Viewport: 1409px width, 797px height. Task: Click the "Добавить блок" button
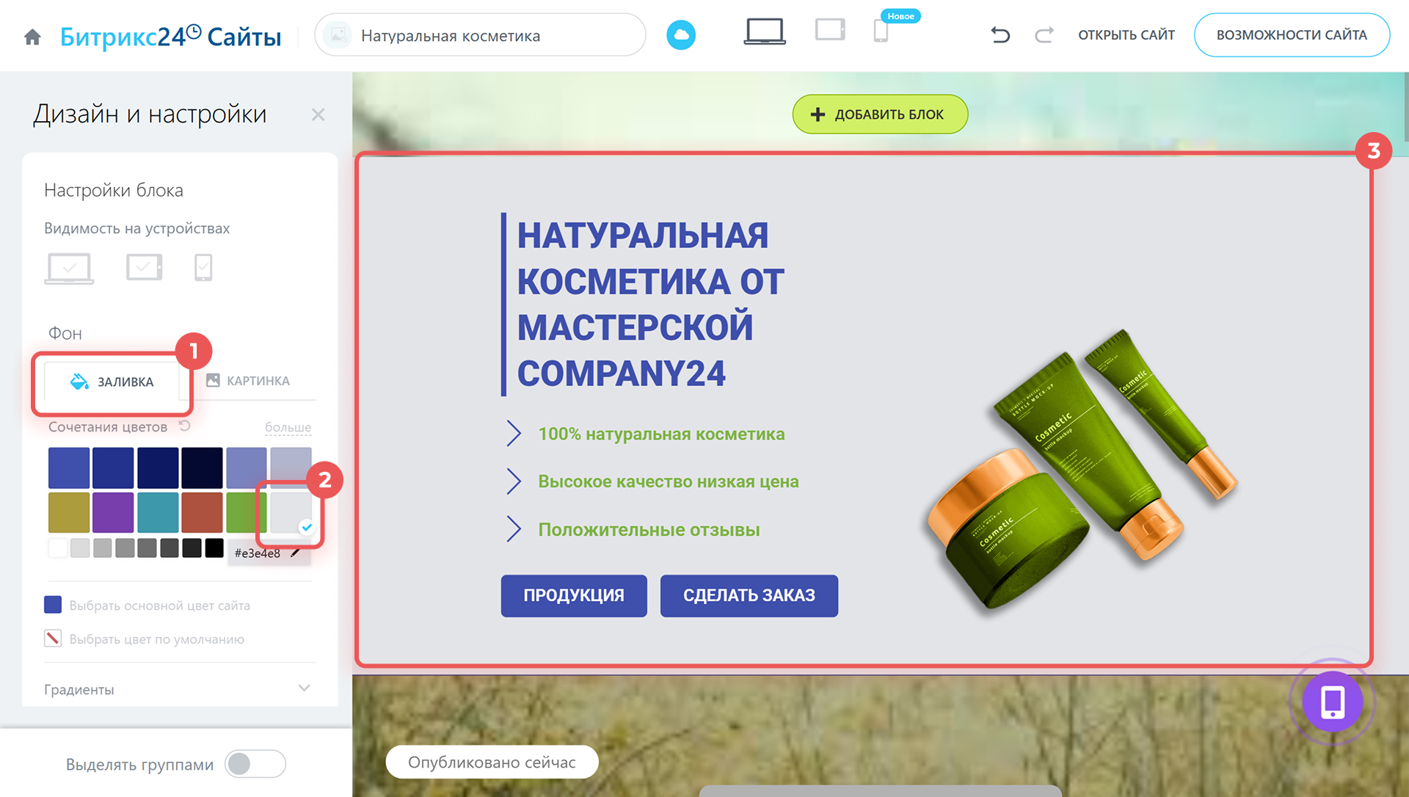(x=879, y=114)
